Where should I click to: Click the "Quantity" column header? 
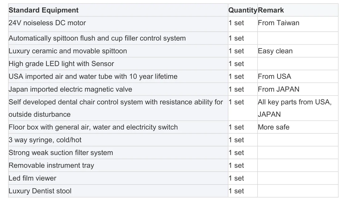point(242,10)
